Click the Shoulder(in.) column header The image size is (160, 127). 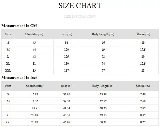pos(35,86)
